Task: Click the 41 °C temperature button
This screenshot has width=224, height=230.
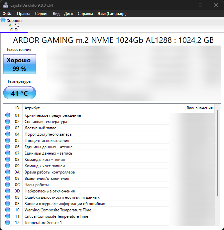Action: pos(19,93)
